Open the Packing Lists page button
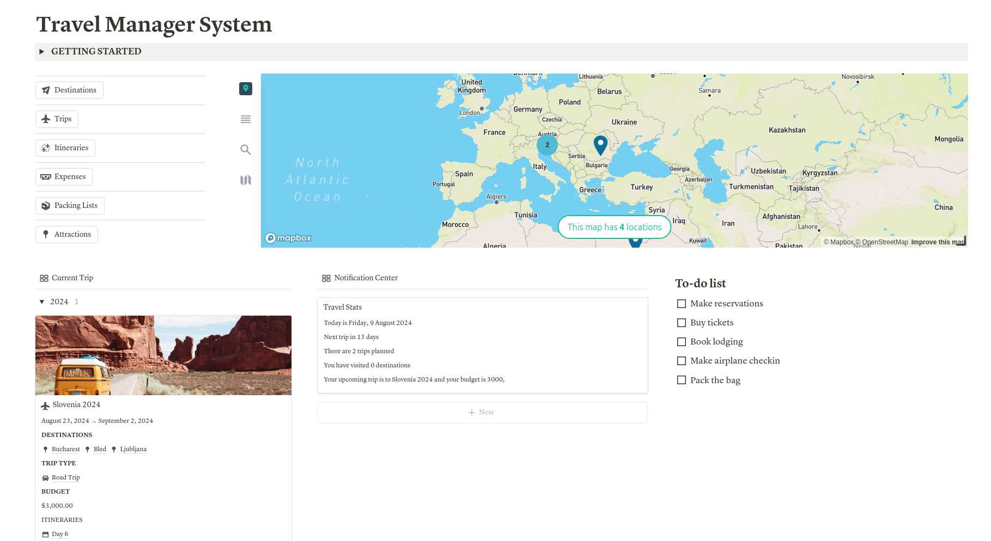991x541 pixels. [70, 206]
